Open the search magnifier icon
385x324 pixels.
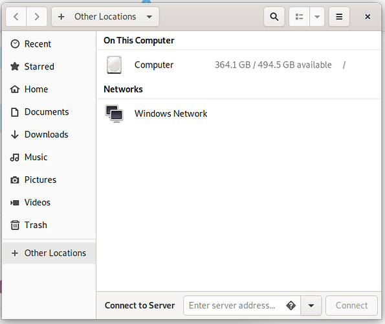[274, 17]
